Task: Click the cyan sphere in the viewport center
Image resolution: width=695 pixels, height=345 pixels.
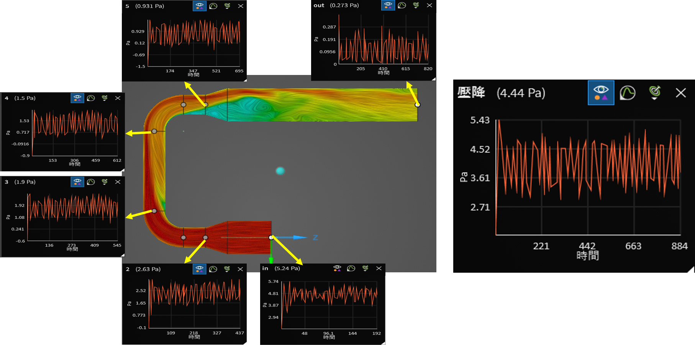Action: 280,171
